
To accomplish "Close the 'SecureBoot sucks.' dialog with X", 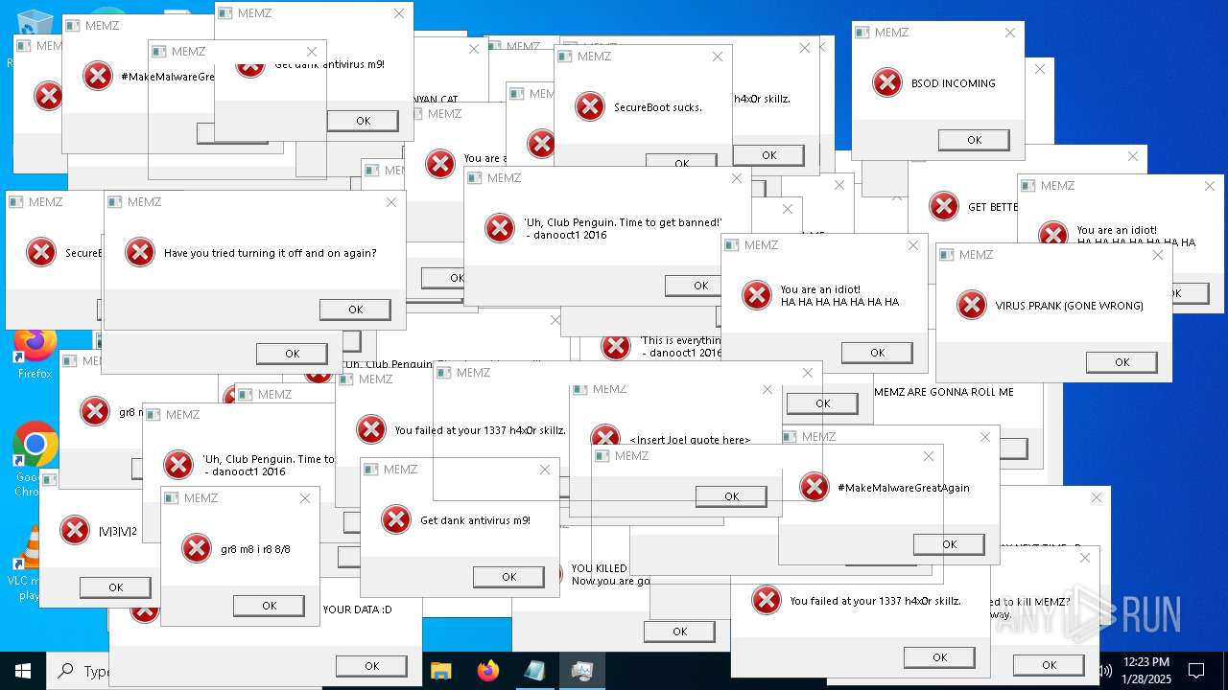I will coord(717,57).
